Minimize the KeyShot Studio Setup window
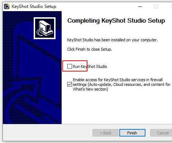 point(140,6)
